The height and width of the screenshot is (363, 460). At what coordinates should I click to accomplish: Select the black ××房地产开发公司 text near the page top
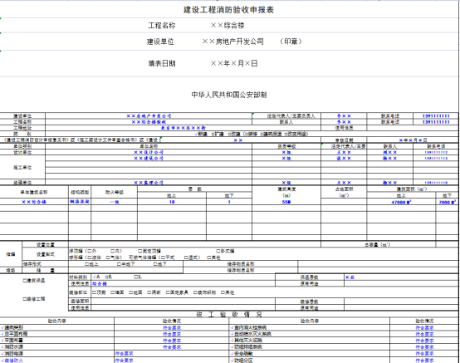point(233,42)
